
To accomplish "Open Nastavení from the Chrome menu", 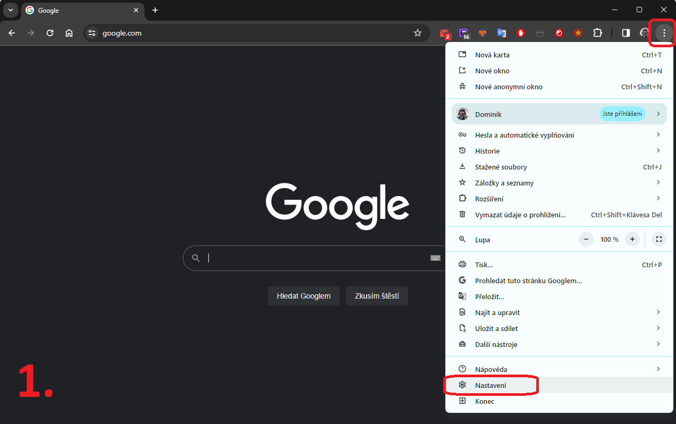I will [x=558, y=385].
